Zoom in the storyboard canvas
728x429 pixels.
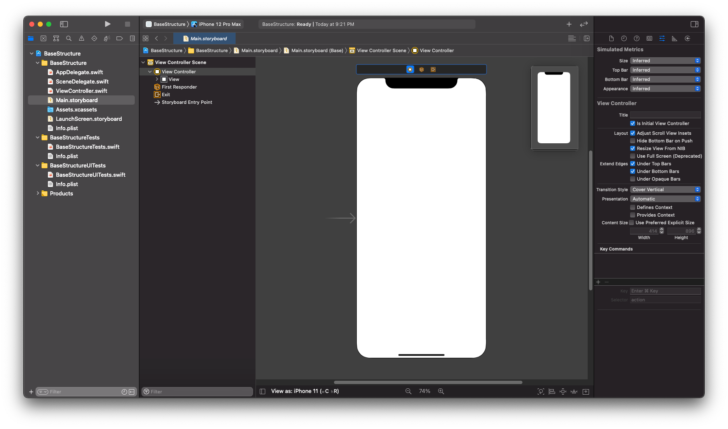point(441,391)
